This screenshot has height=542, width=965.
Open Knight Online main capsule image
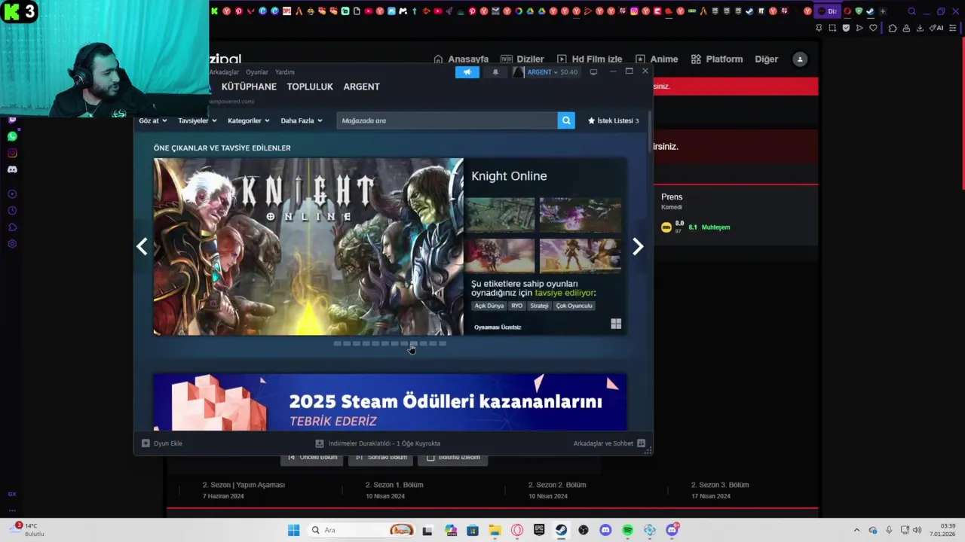click(x=308, y=246)
